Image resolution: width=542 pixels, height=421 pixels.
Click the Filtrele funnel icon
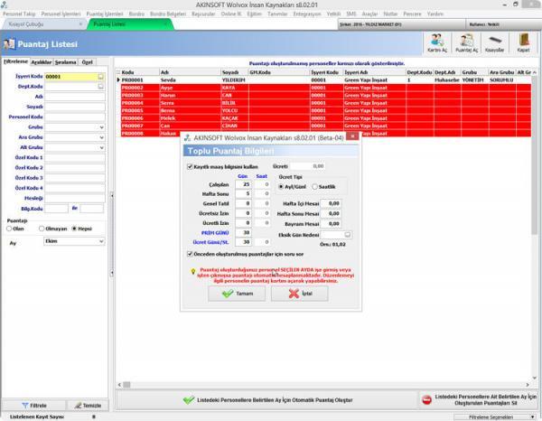pos(25,405)
